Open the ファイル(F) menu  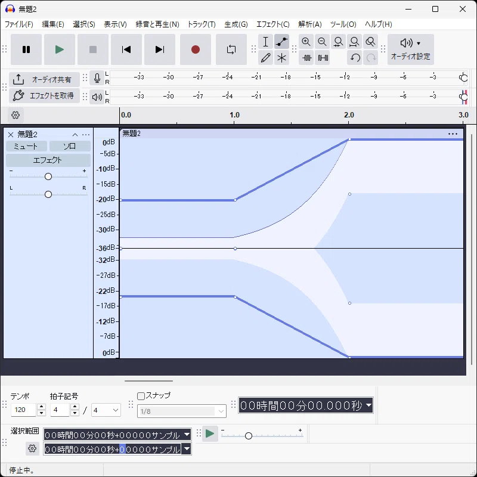19,24
